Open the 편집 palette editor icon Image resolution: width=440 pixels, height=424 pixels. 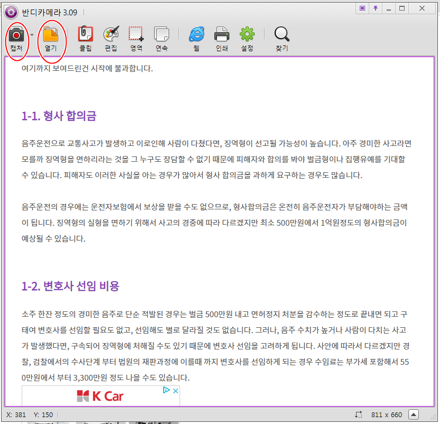pos(111,34)
